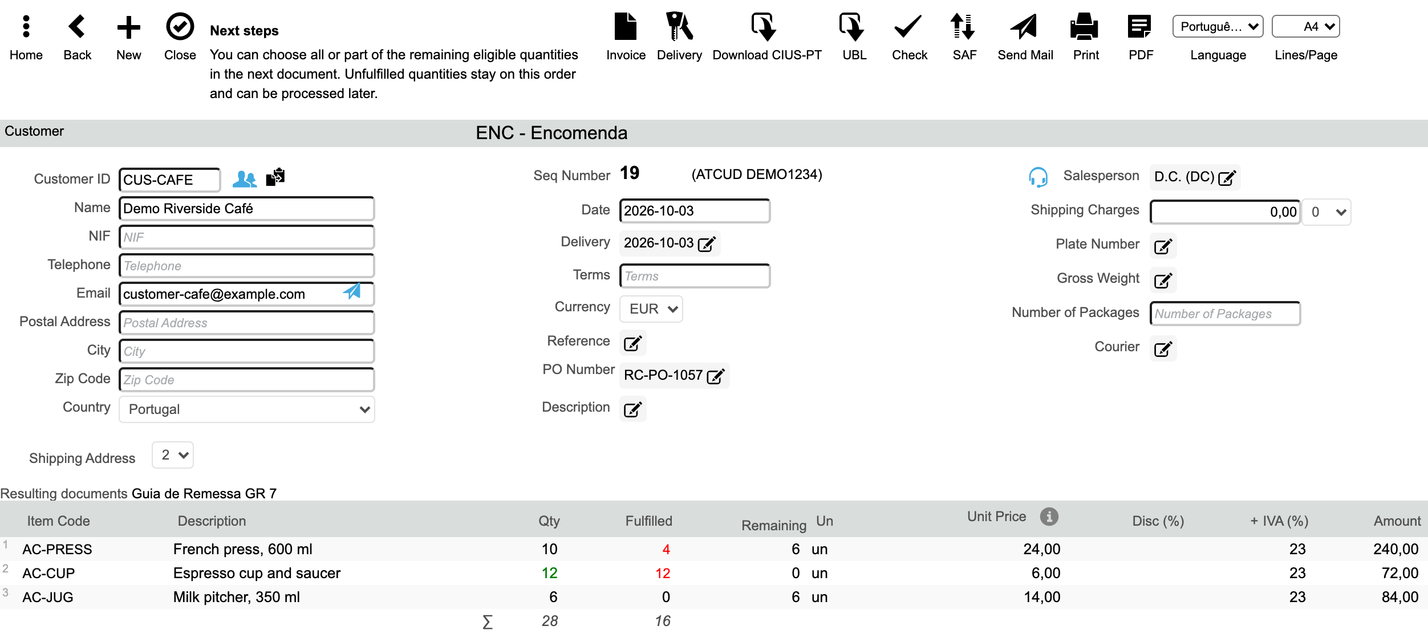The image size is (1428, 642).
Task: Create a Delivery document
Action: click(x=679, y=27)
